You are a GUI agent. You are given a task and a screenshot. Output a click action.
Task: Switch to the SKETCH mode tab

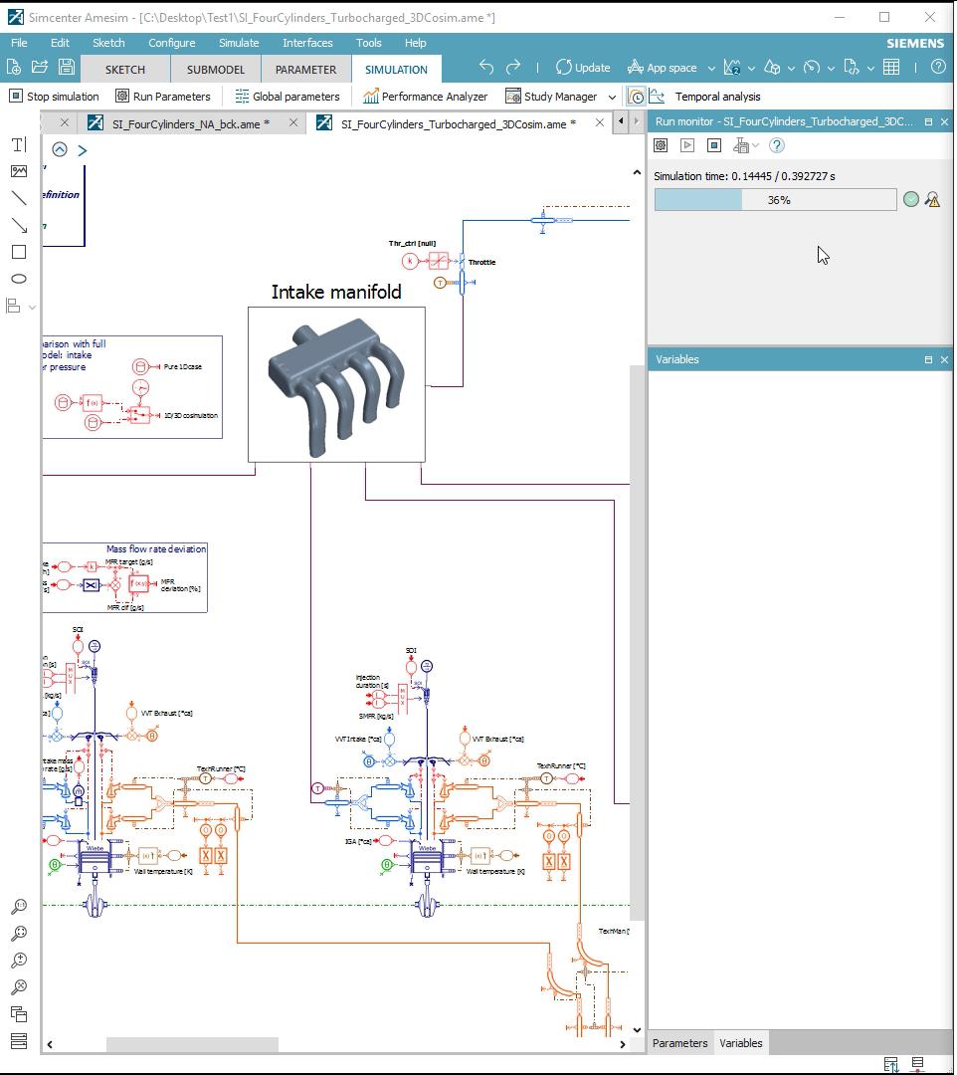coord(124,70)
